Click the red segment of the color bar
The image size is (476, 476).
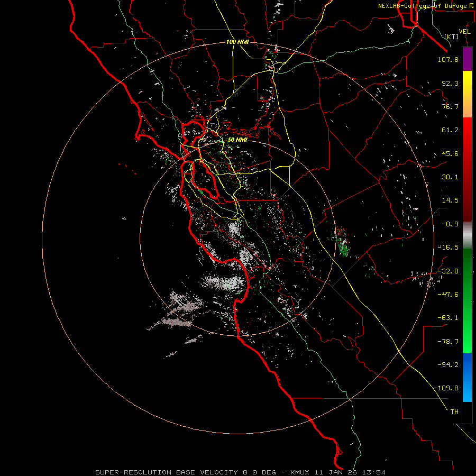[467, 169]
